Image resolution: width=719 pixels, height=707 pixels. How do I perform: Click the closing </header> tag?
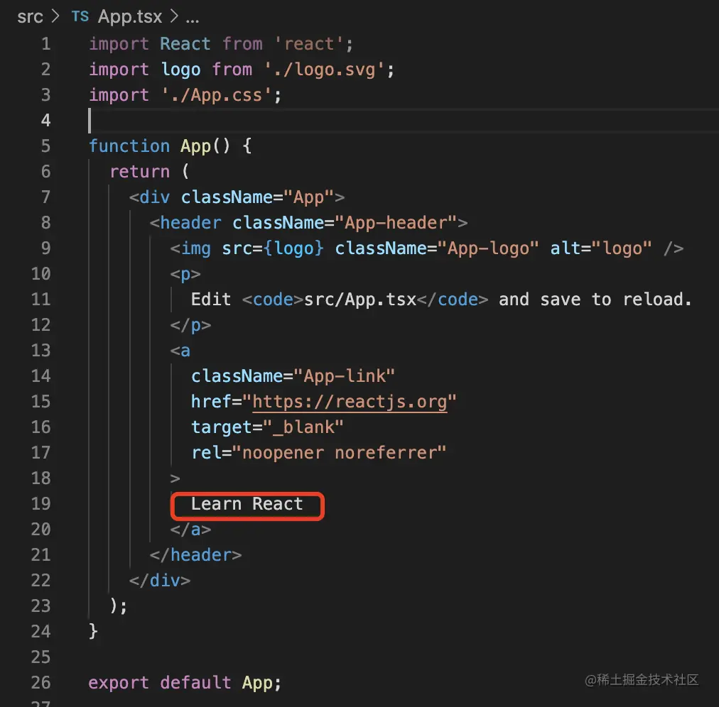pos(195,555)
